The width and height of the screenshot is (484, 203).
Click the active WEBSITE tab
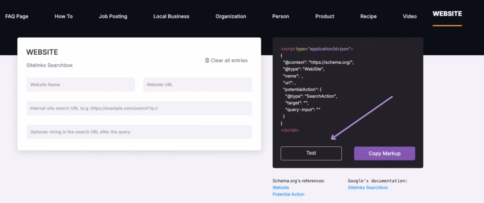(x=447, y=14)
